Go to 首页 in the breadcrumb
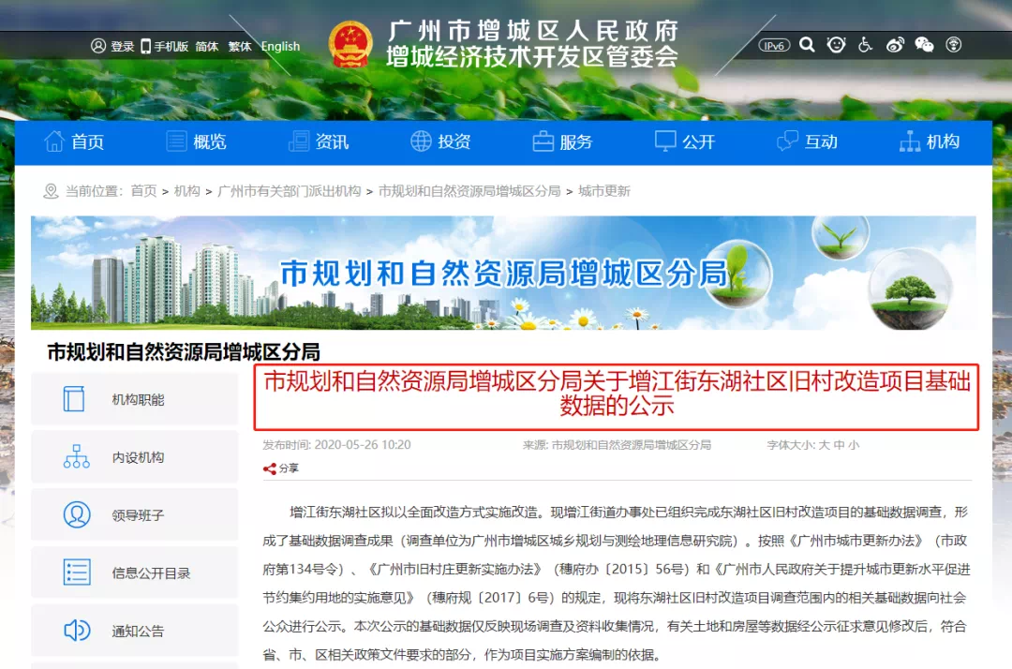Screen dimensions: 1012x669 143,191
